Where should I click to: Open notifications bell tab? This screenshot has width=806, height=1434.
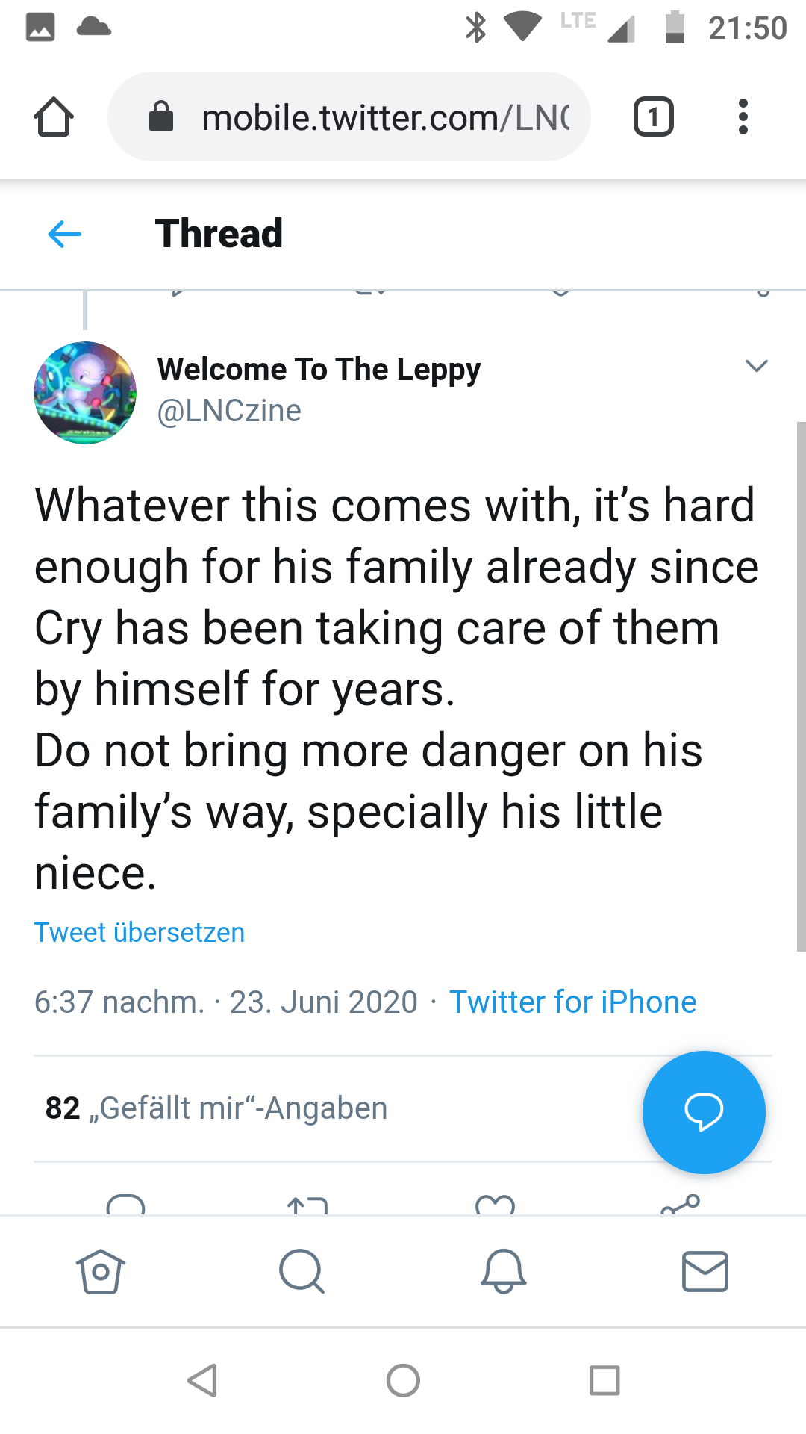[x=504, y=1271]
